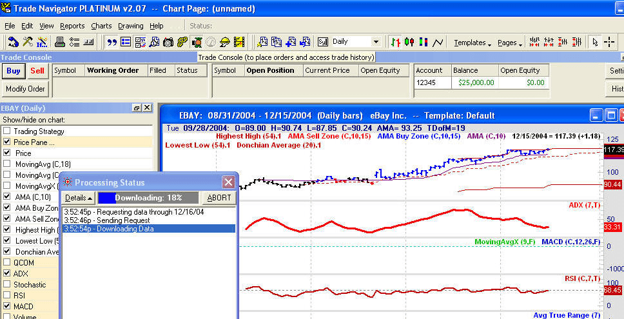
Task: Switch chart to candlestick style
Action: pyautogui.click(x=410, y=42)
